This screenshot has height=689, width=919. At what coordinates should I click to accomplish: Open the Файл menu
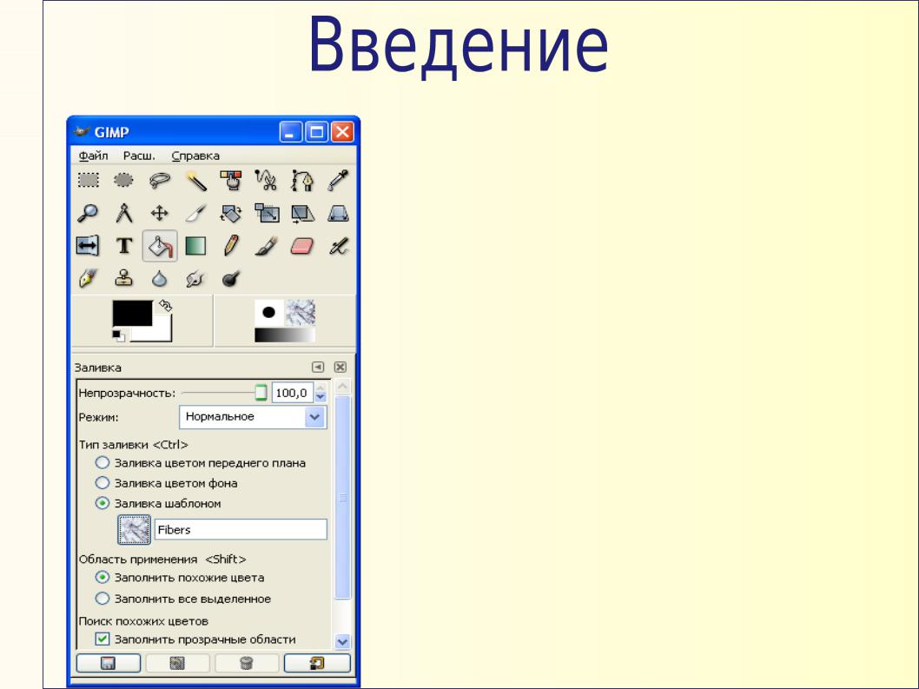coord(93,156)
